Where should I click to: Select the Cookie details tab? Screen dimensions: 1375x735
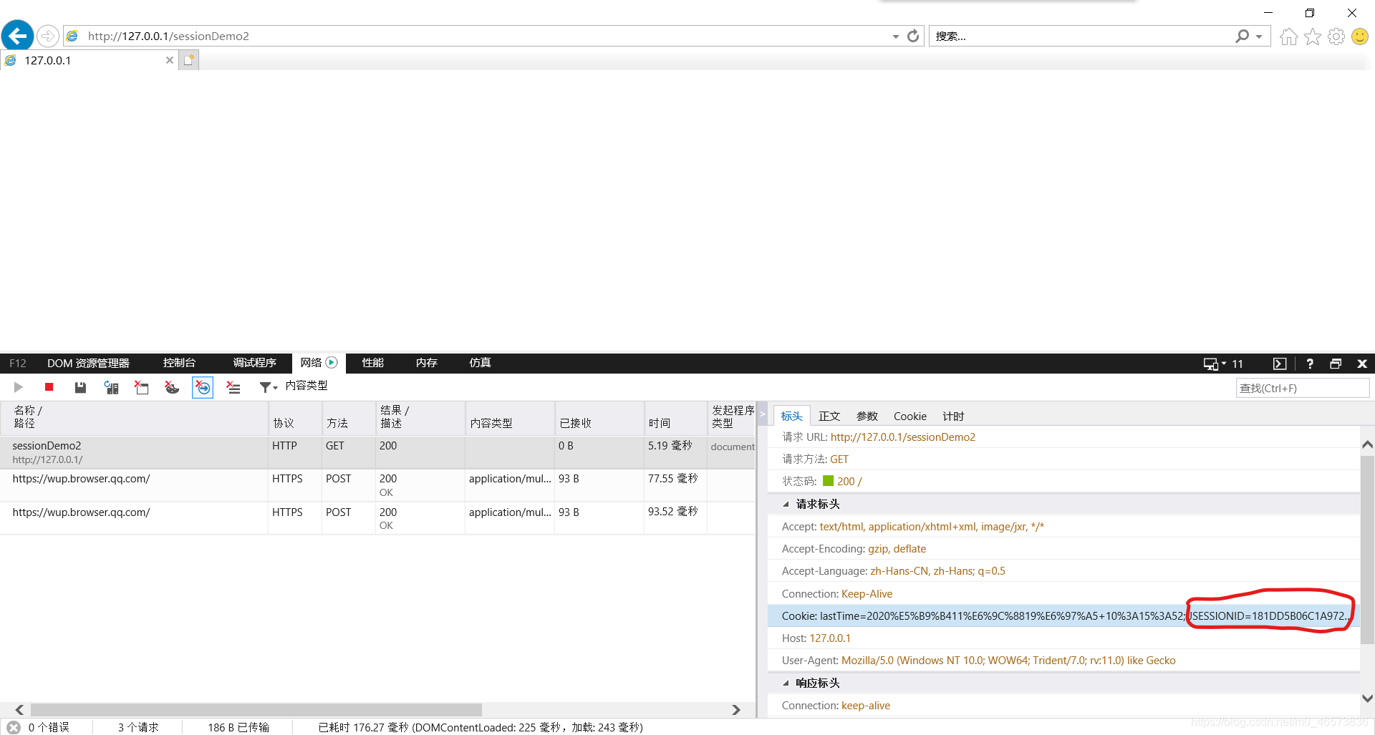(x=910, y=416)
